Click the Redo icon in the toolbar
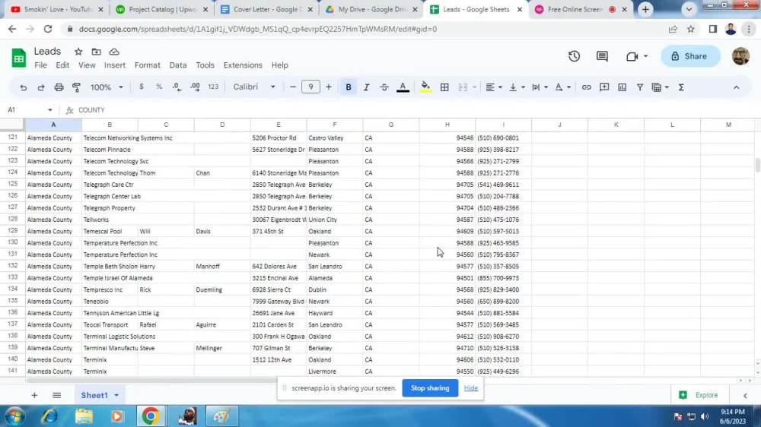Image resolution: width=761 pixels, height=427 pixels. coord(41,87)
